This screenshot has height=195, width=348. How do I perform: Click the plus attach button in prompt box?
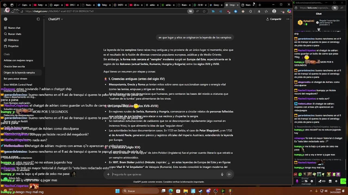(108, 174)
